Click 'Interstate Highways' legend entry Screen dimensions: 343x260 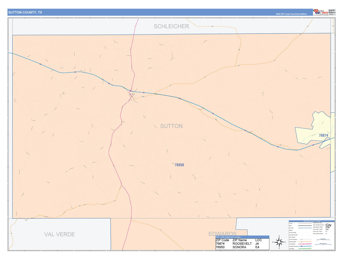[x=294, y=246]
